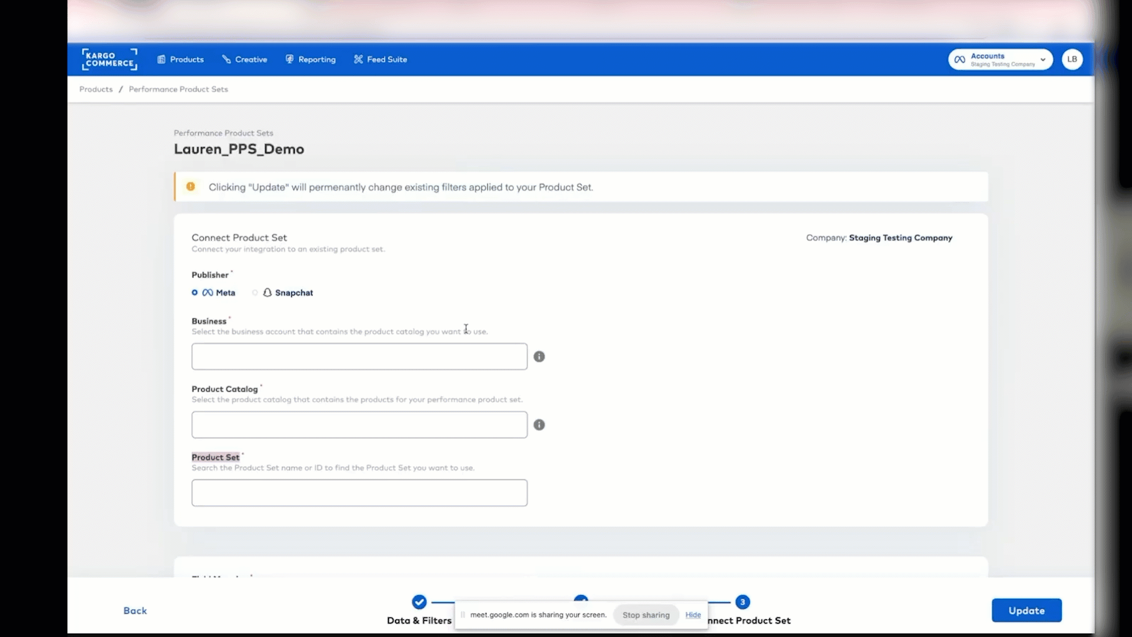Click step 3 Connect Product Set marker
1132x637 pixels.
pos(742,602)
